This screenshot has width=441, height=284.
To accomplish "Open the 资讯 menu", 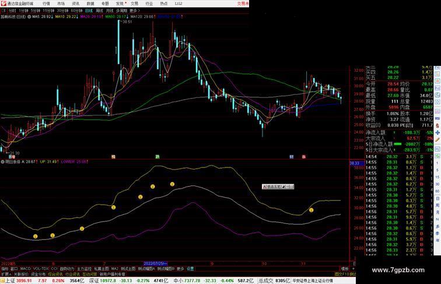I will pos(76,3).
